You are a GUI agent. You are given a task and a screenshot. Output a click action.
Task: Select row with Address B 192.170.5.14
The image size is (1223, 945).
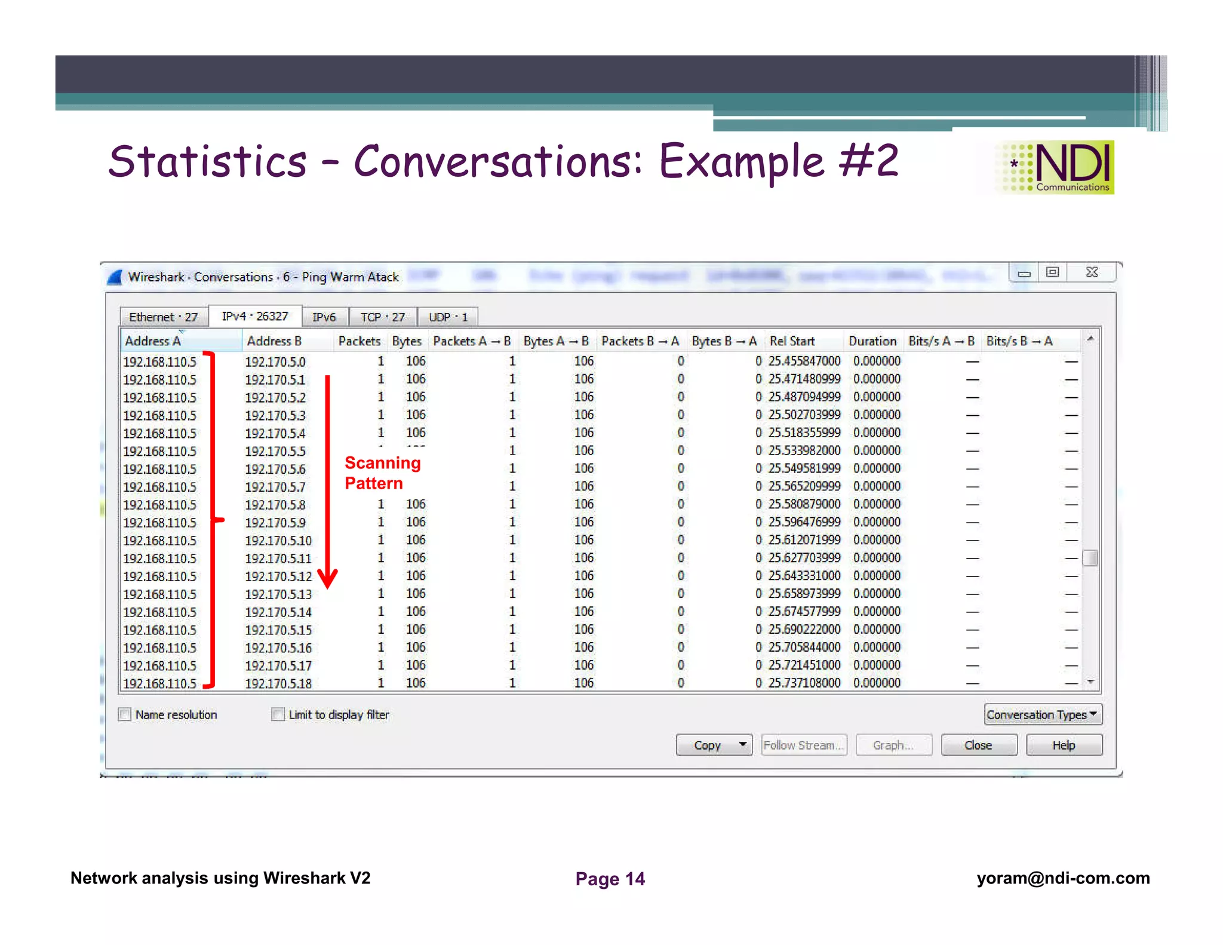(601, 612)
